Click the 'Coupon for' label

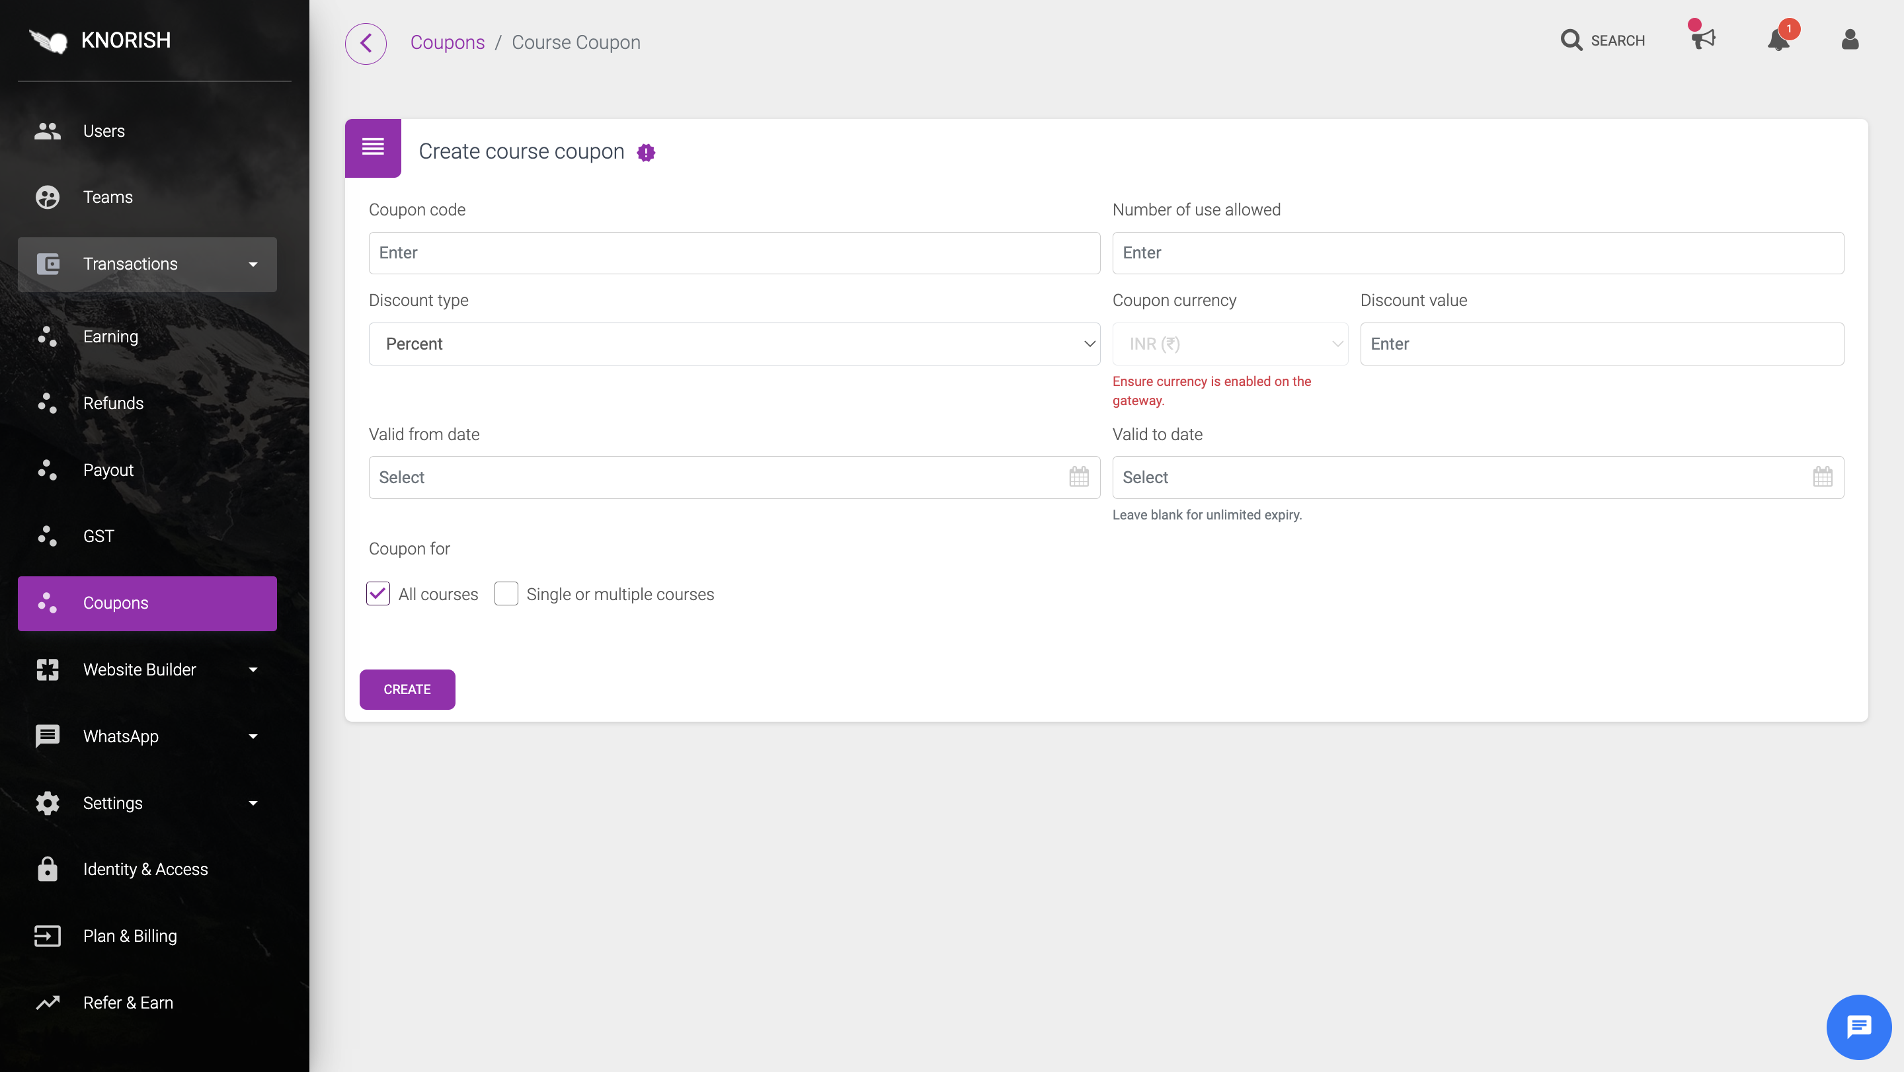(409, 549)
